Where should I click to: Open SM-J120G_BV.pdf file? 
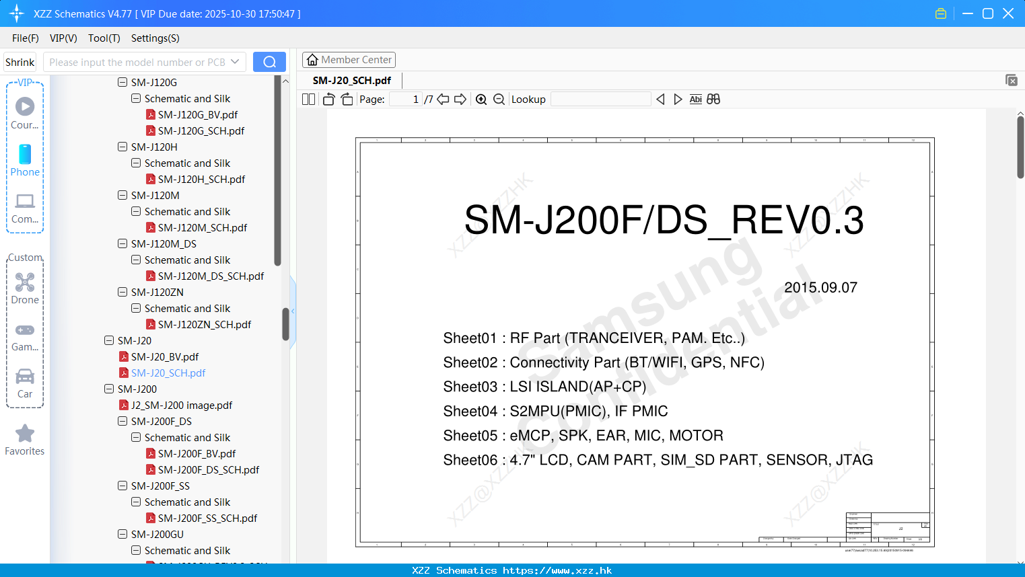point(198,114)
